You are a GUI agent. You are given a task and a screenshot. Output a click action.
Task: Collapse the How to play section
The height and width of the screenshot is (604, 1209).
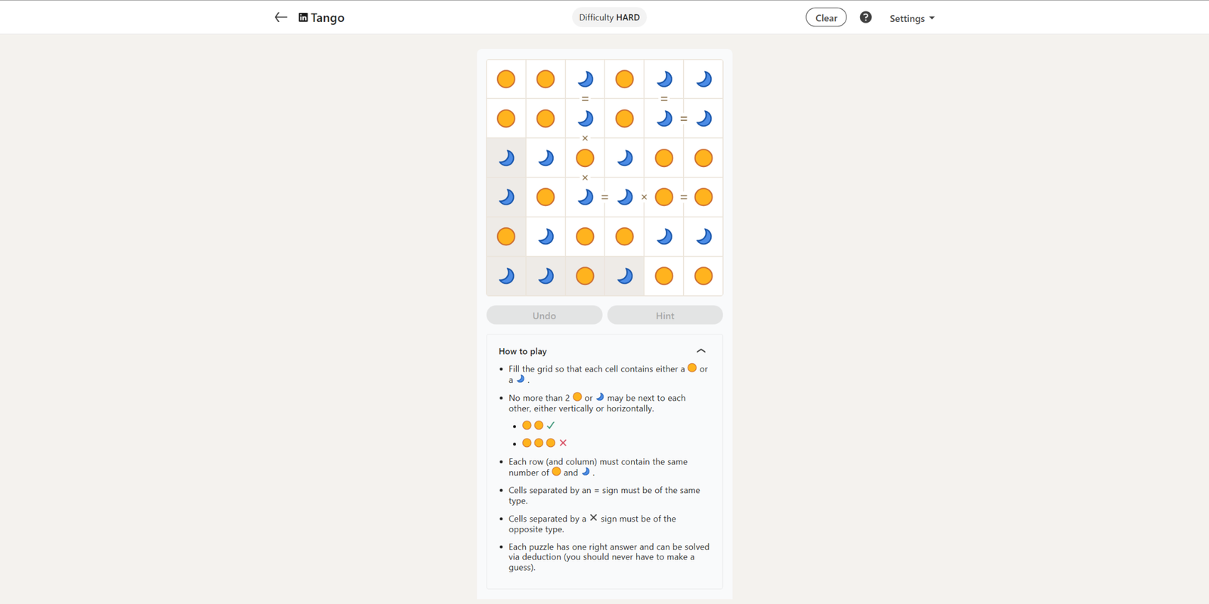pyautogui.click(x=700, y=351)
